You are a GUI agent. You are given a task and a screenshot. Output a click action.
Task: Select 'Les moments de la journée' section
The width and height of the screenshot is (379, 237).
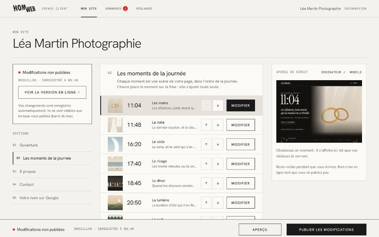(x=52, y=158)
